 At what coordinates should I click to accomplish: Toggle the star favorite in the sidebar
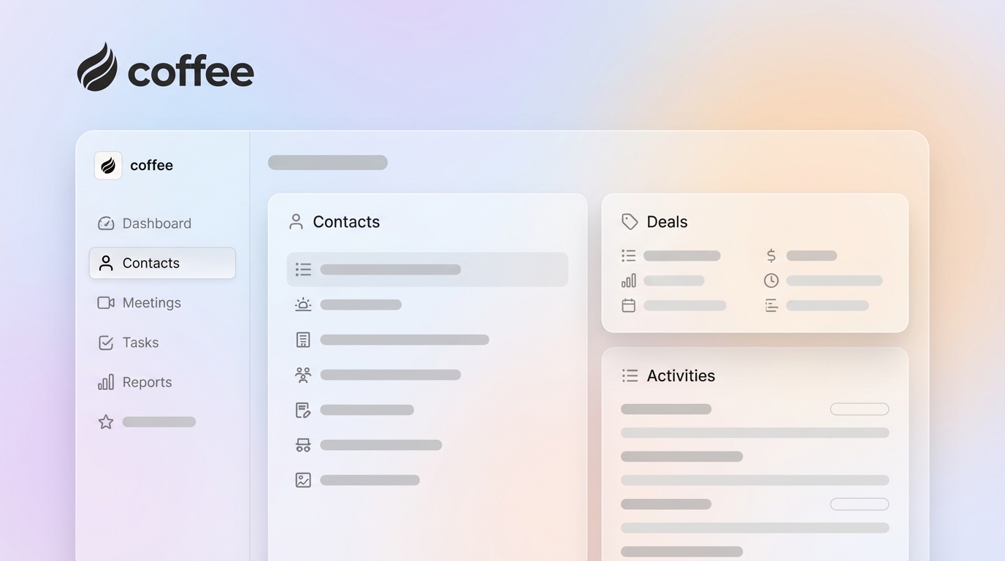[105, 421]
